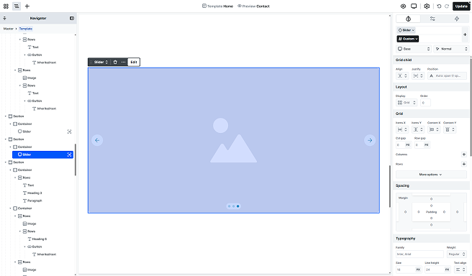Open the Text align dropdown
The width and height of the screenshot is (472, 276).
[460, 270]
